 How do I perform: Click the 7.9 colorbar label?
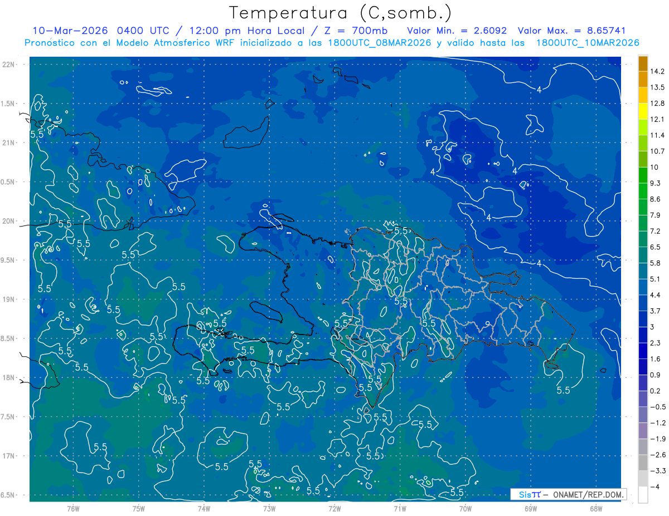coord(655,215)
